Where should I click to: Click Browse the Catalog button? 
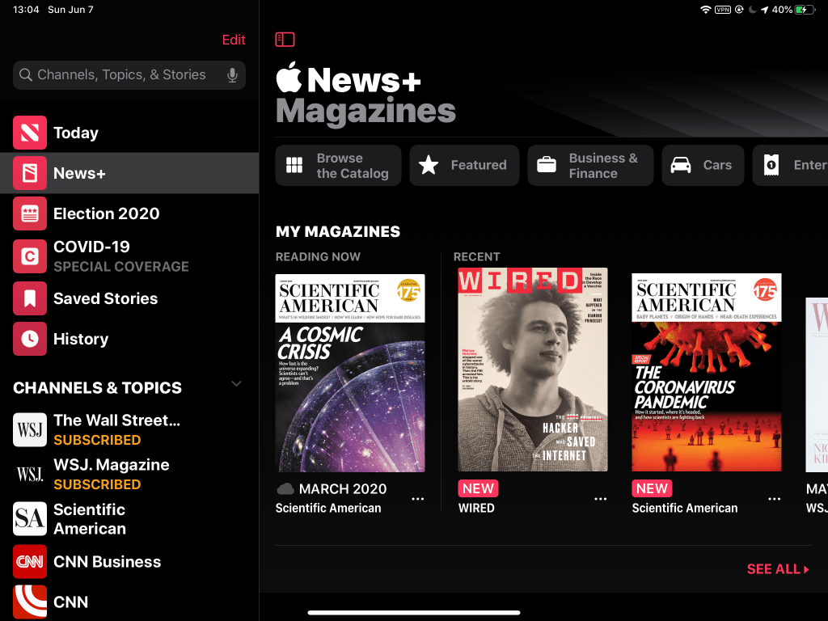pyautogui.click(x=338, y=166)
